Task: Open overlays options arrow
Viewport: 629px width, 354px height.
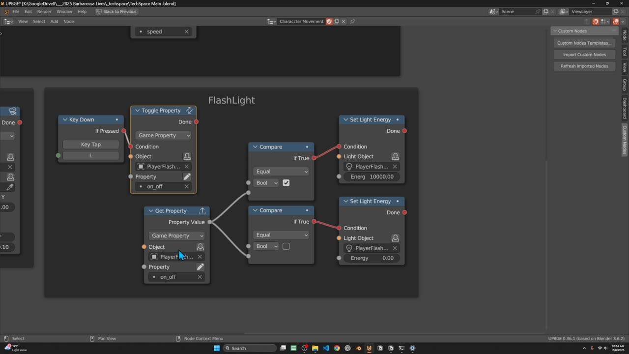Action: [623, 22]
